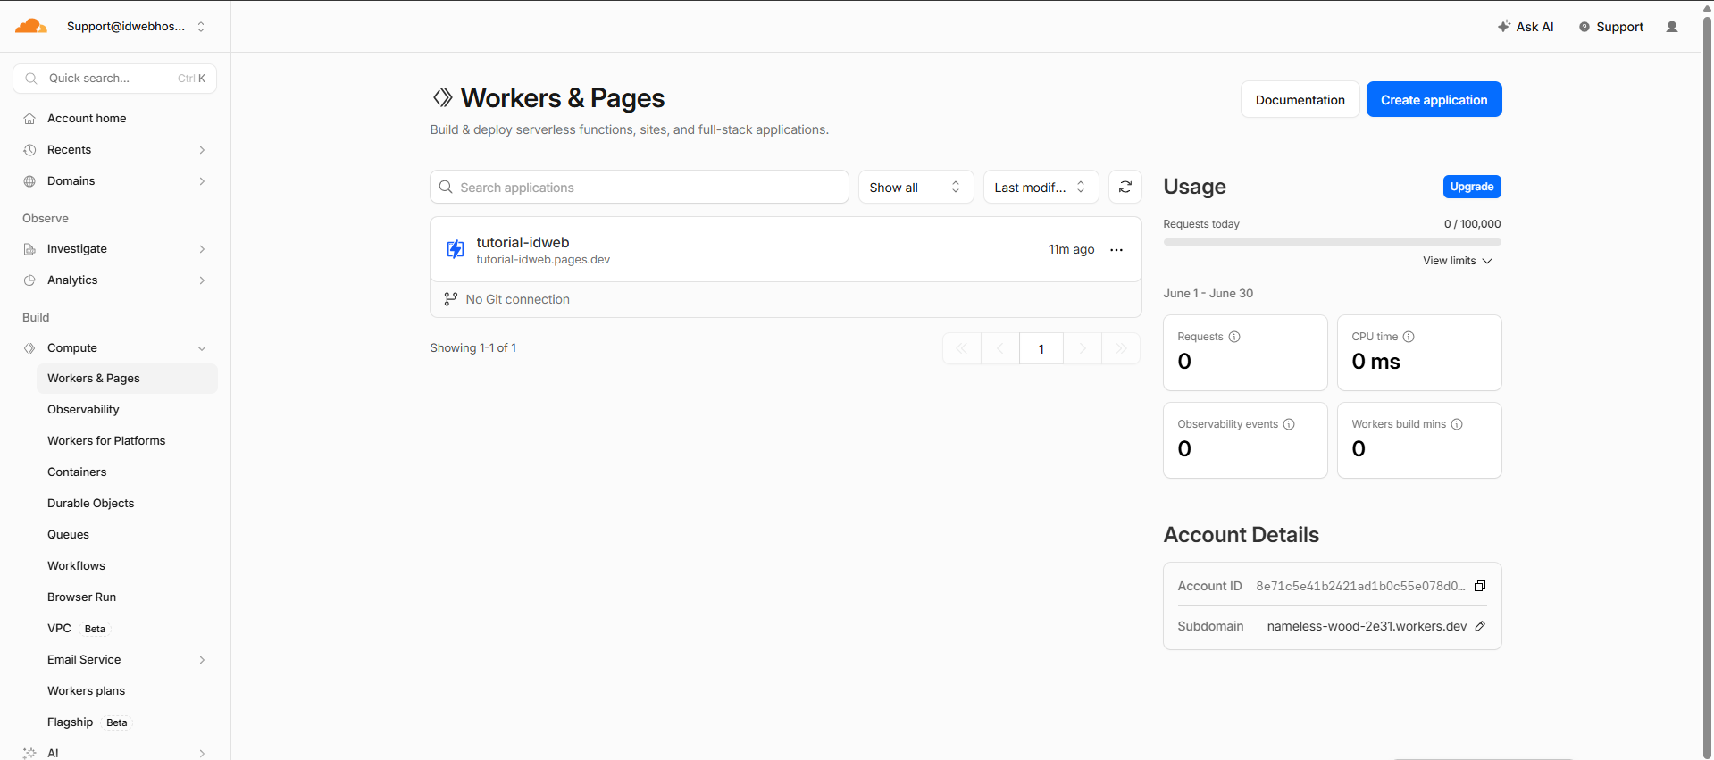Click the Upgrade button
This screenshot has width=1714, height=760.
tap(1472, 187)
